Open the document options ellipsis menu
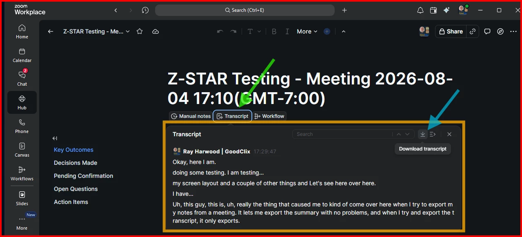The image size is (522, 237). click(513, 31)
